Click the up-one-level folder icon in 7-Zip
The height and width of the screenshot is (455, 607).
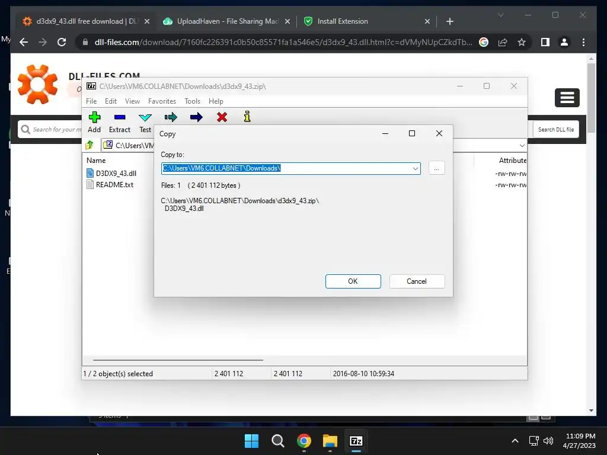(x=90, y=145)
